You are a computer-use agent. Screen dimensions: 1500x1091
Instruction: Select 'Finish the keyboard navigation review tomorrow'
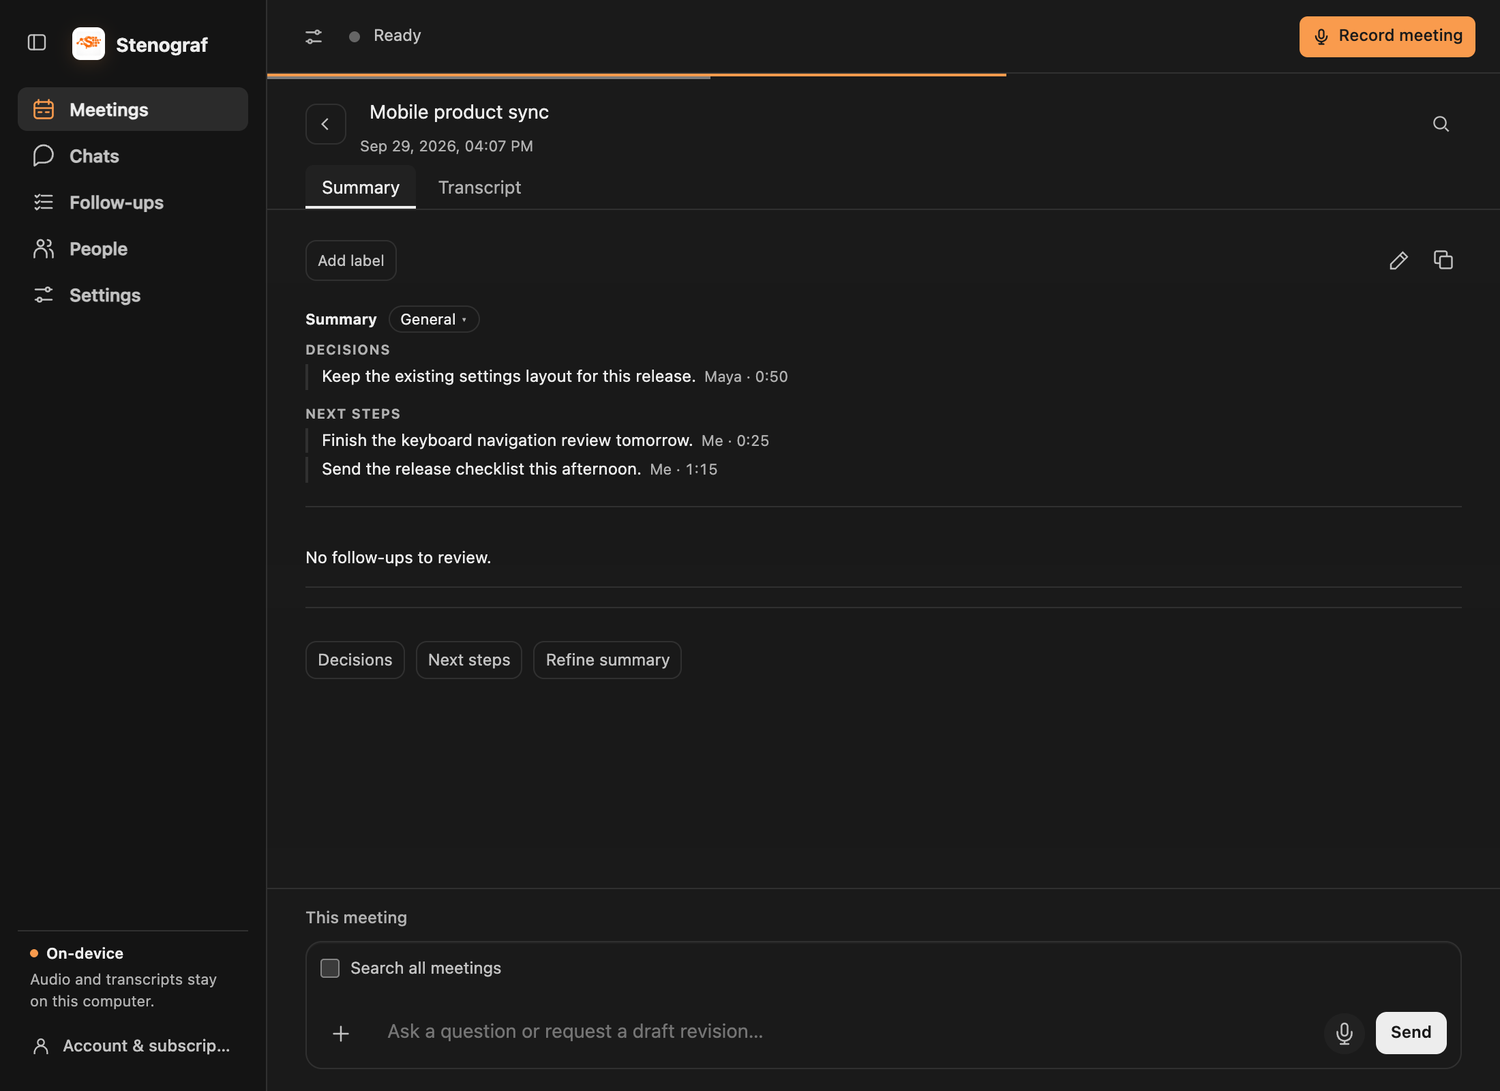[507, 440]
